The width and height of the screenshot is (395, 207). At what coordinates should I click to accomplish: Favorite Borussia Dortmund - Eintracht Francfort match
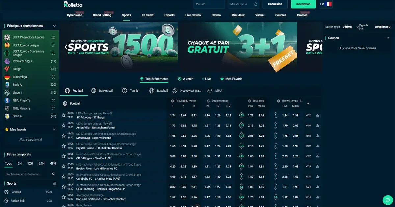click(x=64, y=197)
